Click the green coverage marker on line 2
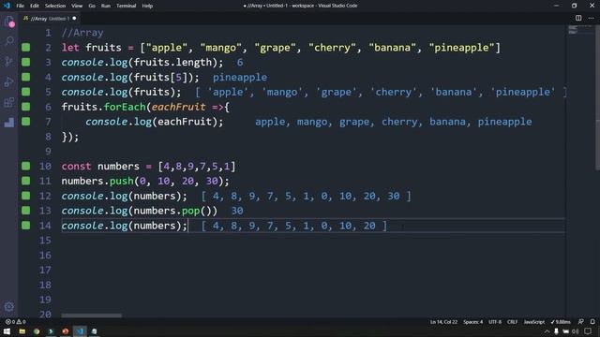Image resolution: width=600 pixels, height=337 pixels. [x=25, y=48]
